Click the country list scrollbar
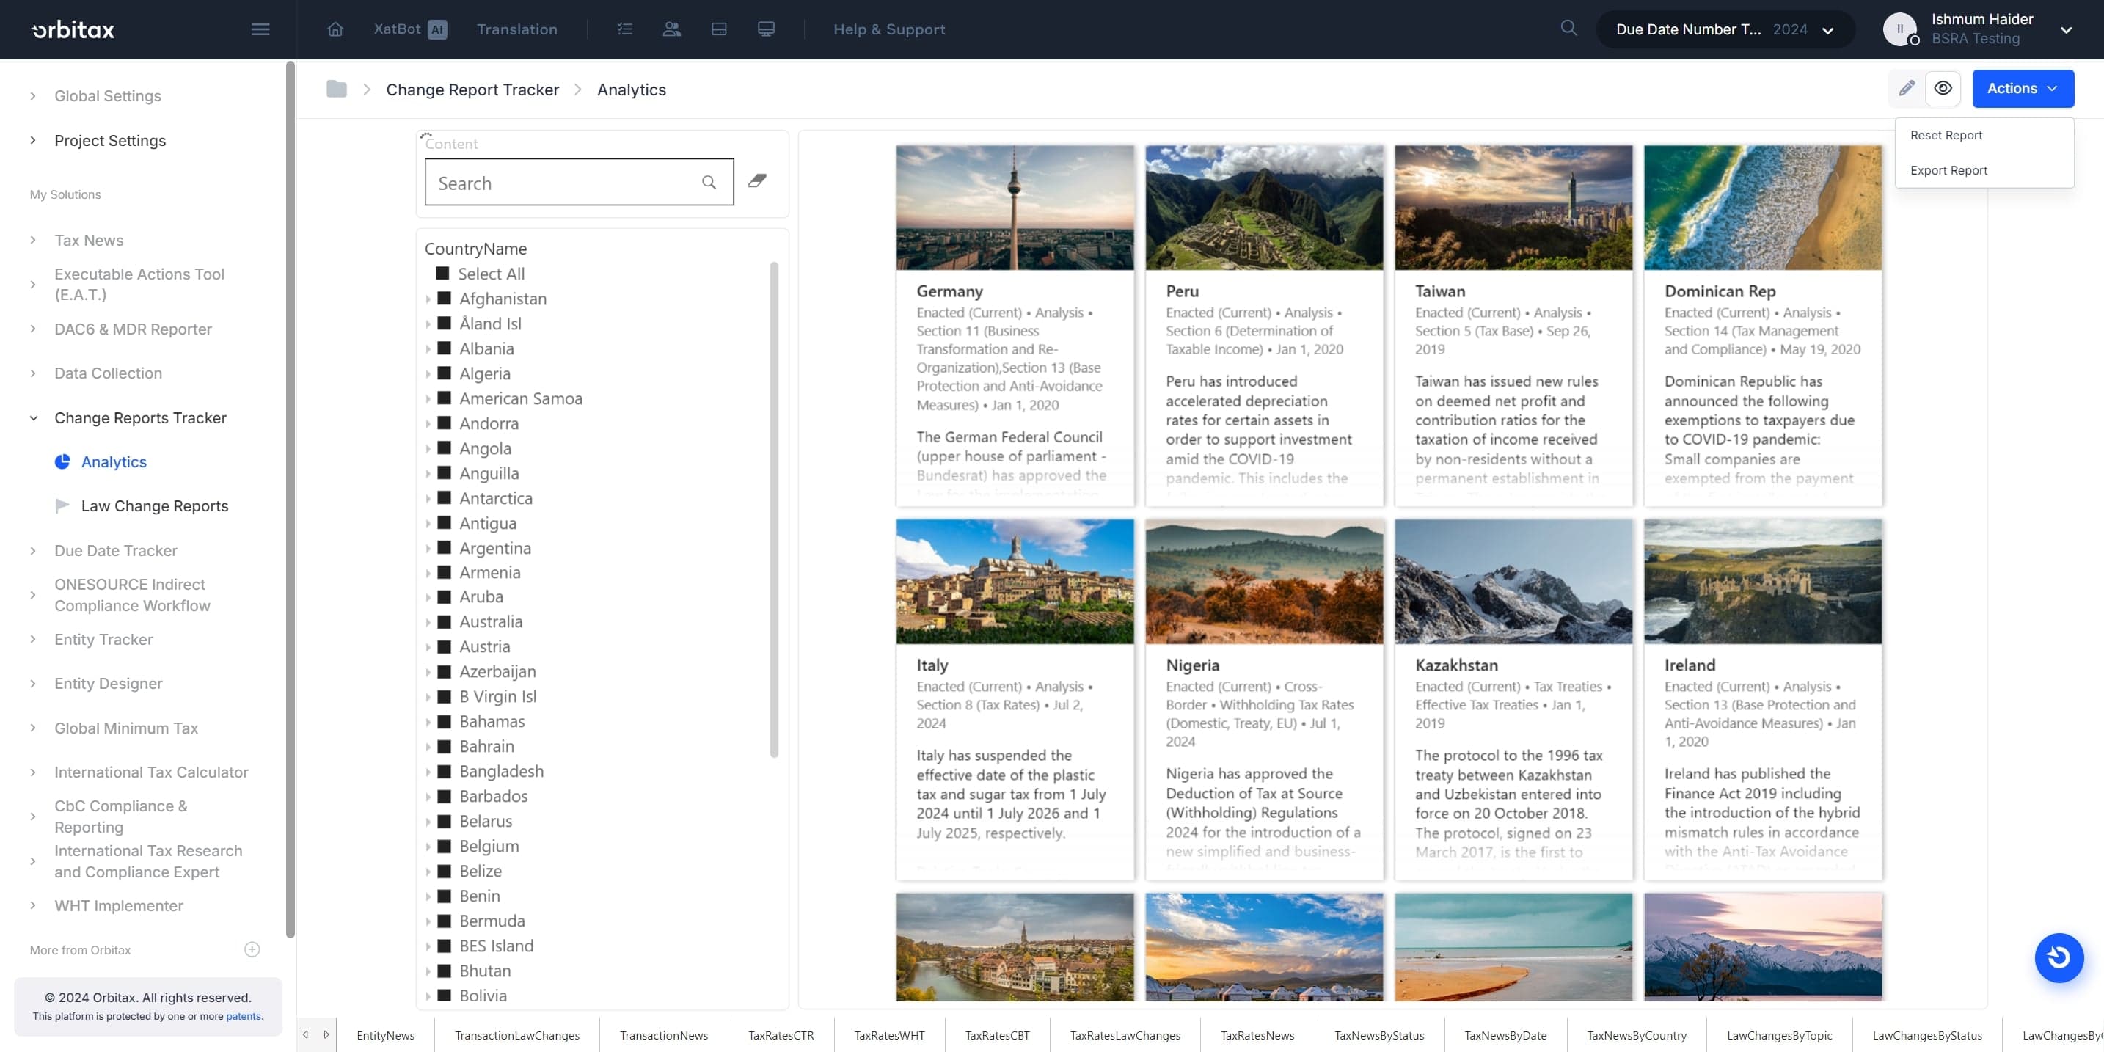 [x=773, y=509]
